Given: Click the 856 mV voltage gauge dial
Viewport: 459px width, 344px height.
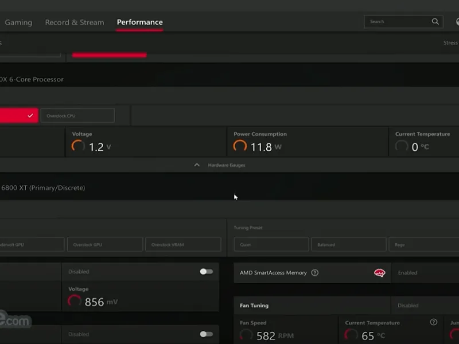Looking at the screenshot, I should tap(75, 302).
